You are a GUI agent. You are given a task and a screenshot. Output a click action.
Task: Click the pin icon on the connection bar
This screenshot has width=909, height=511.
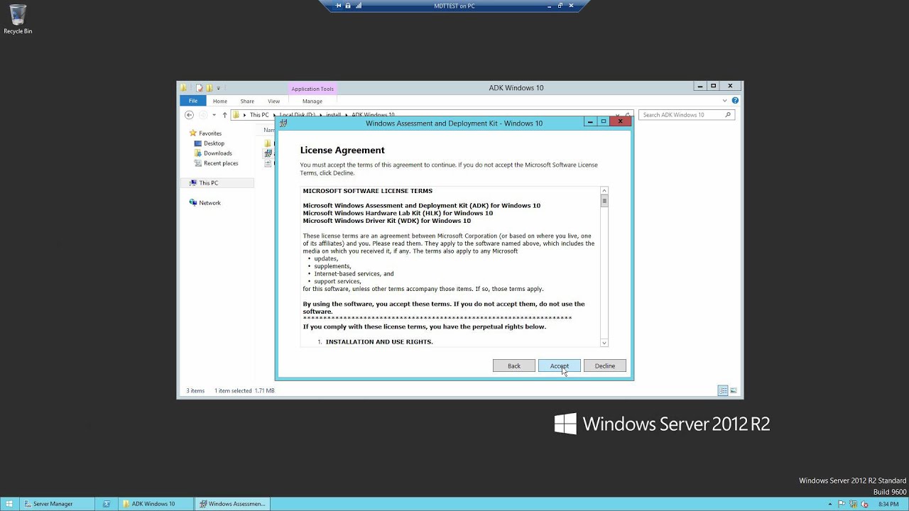pos(339,6)
